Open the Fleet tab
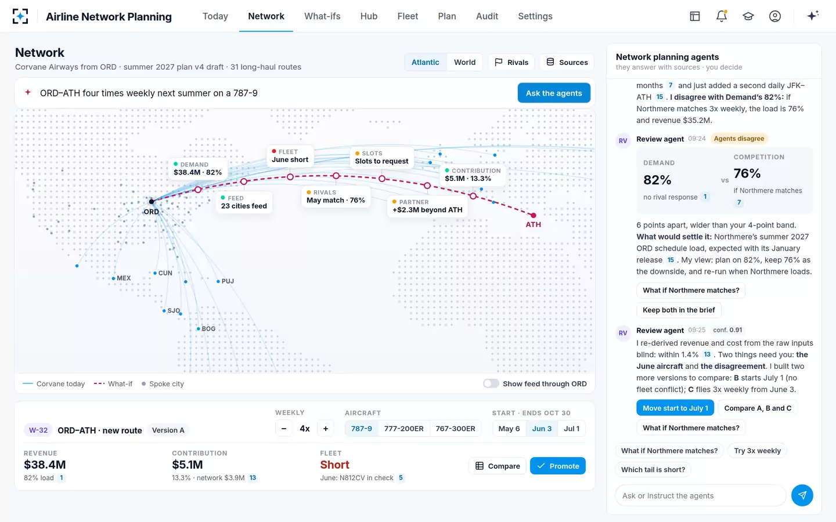Viewport: 836px width, 522px height. pyautogui.click(x=408, y=16)
